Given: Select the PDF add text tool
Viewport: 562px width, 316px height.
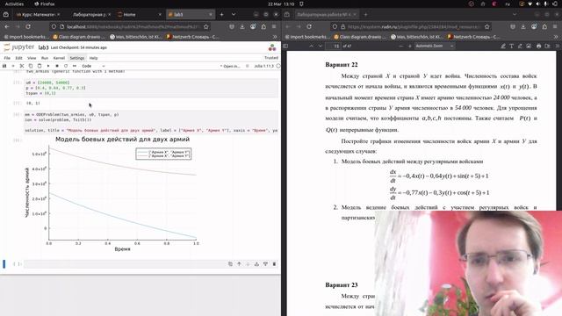Looking at the screenshot, I should click(511, 47).
